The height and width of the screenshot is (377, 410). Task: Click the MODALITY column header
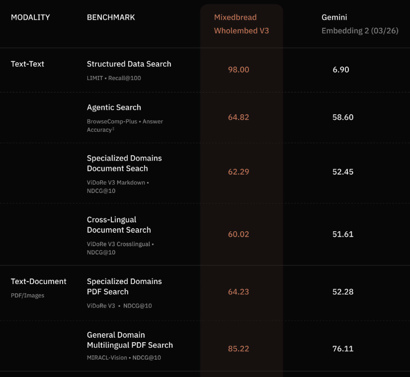click(30, 17)
